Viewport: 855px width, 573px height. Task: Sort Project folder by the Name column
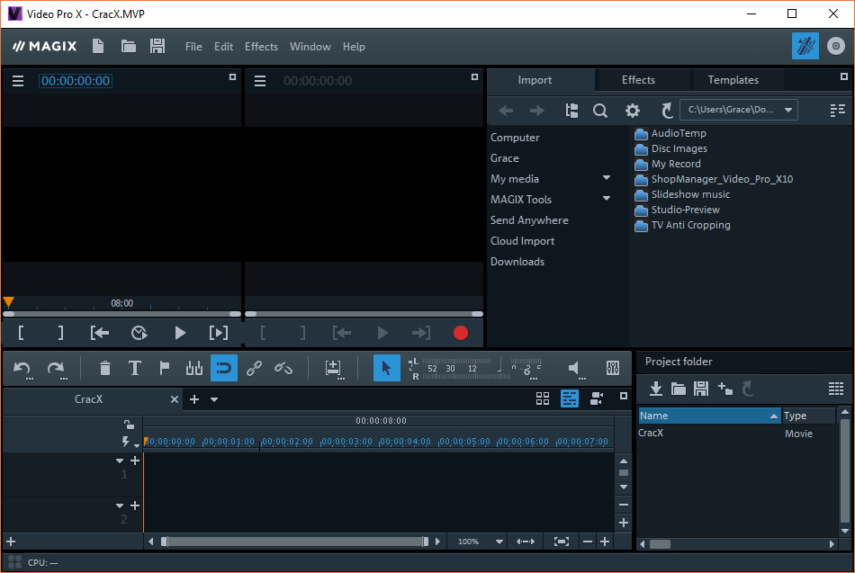[x=709, y=416]
